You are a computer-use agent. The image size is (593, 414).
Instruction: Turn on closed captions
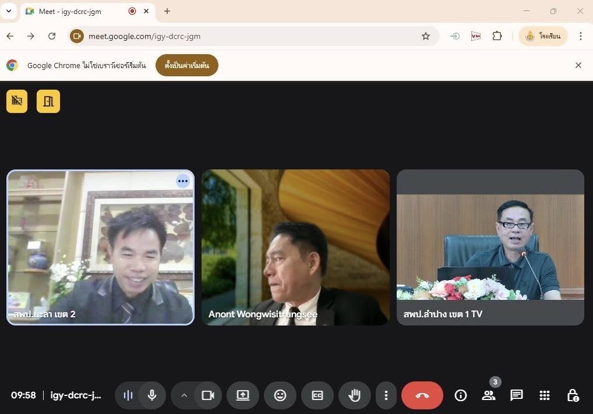317,395
